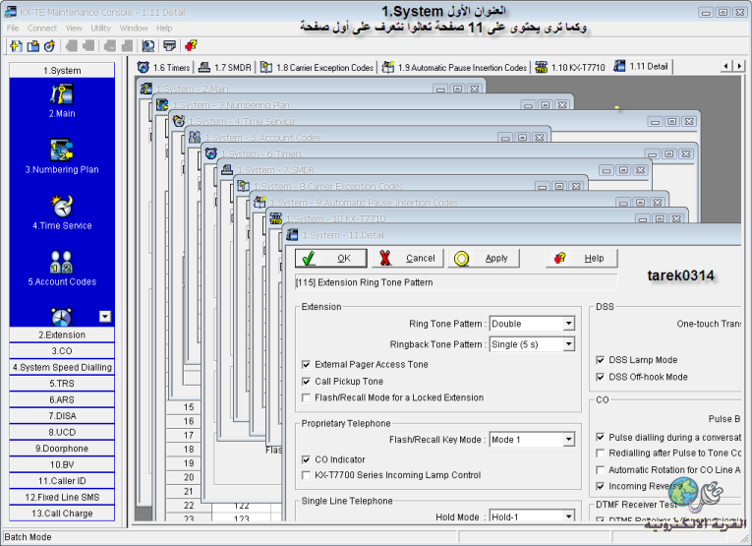Click the 1.8 Carrier Exception Codes tab icon
This screenshot has height=546, width=752.
pos(266,67)
